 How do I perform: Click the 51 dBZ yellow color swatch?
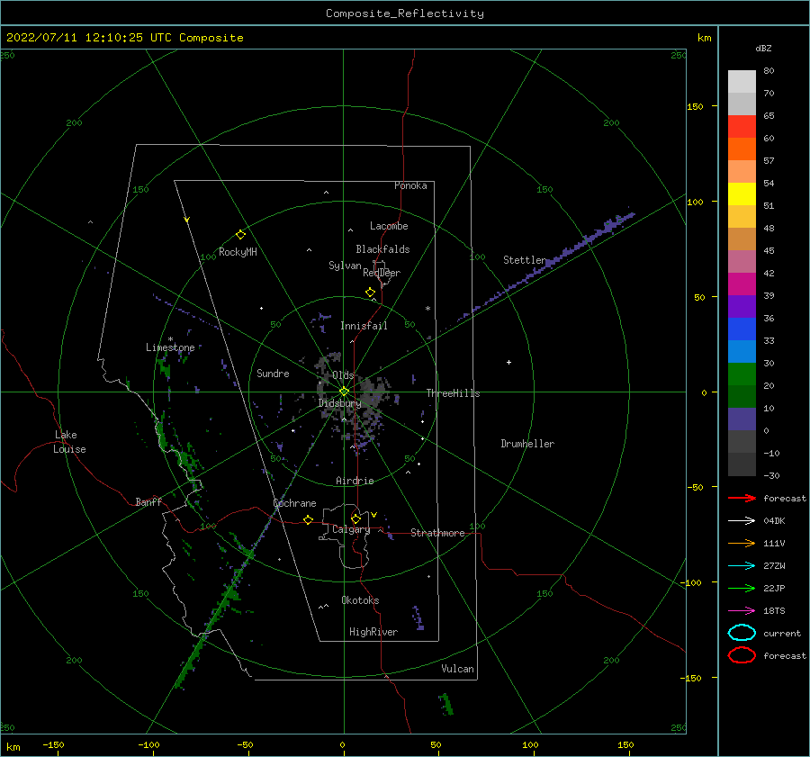pyautogui.click(x=742, y=194)
